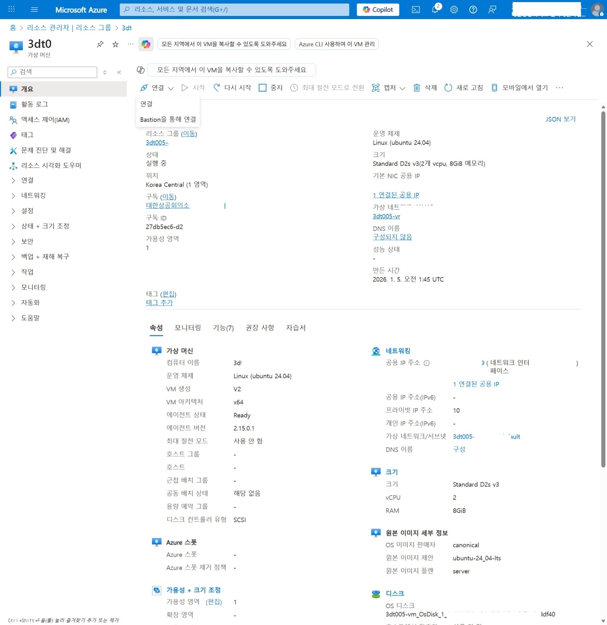Viewport: 607px width, 625px height.
Task: Click the global resource search field
Action: pos(234,10)
